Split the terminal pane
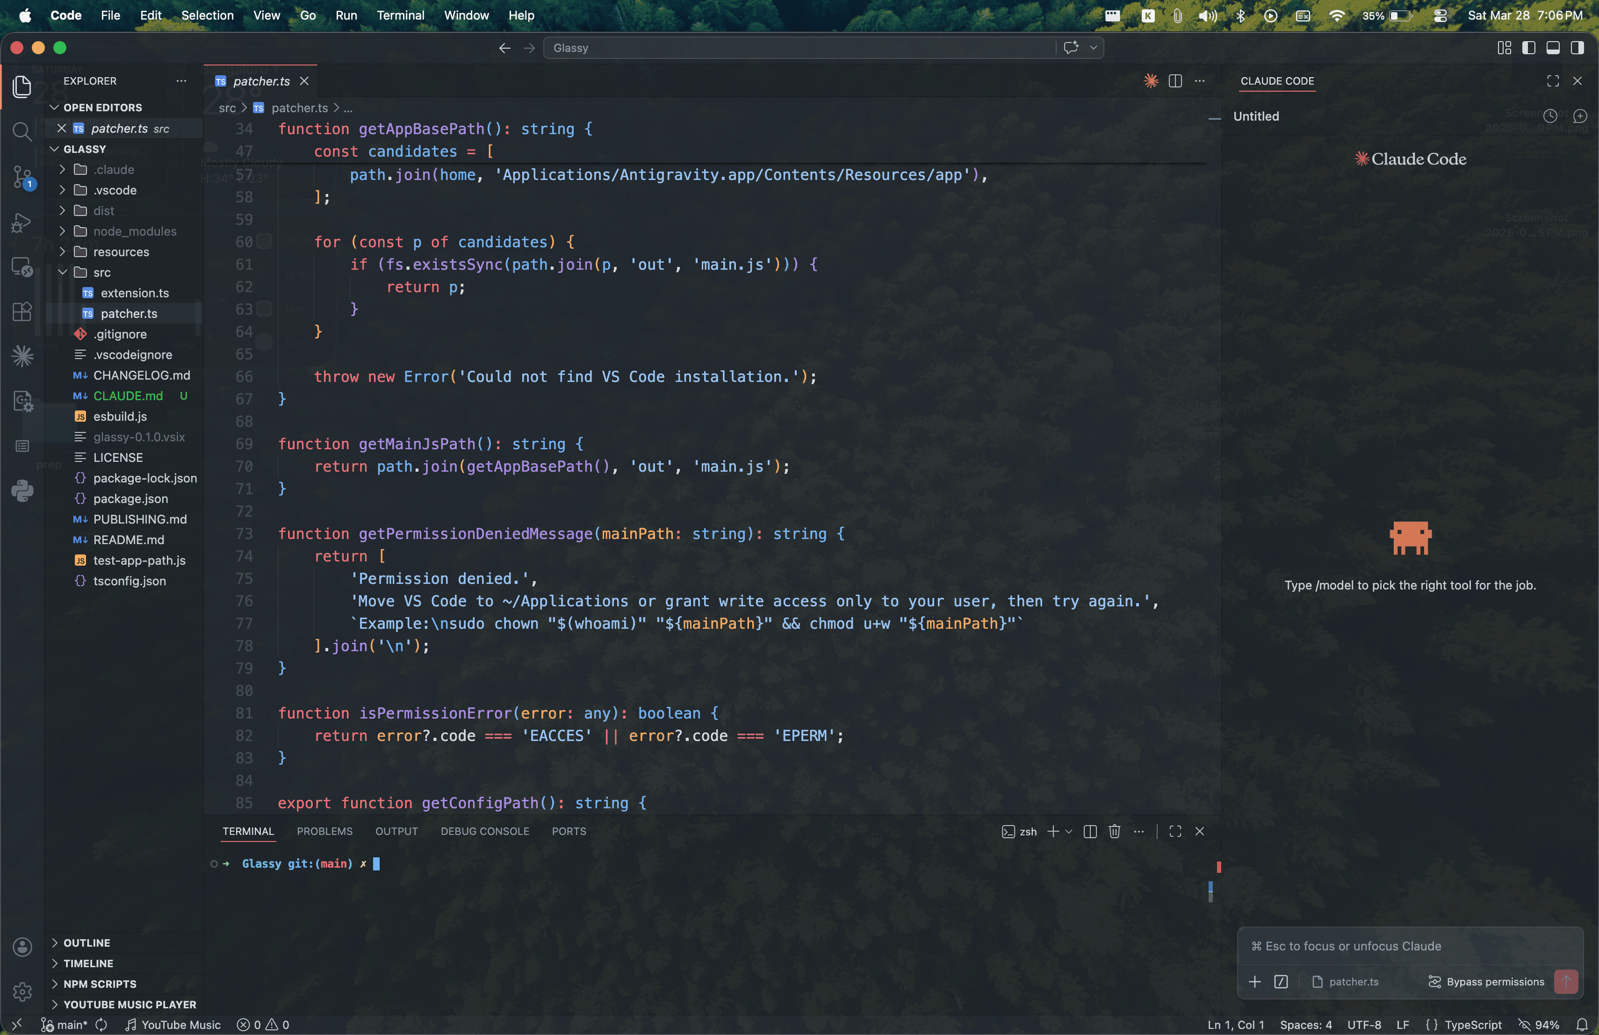Image resolution: width=1599 pixels, height=1035 pixels. (x=1090, y=831)
